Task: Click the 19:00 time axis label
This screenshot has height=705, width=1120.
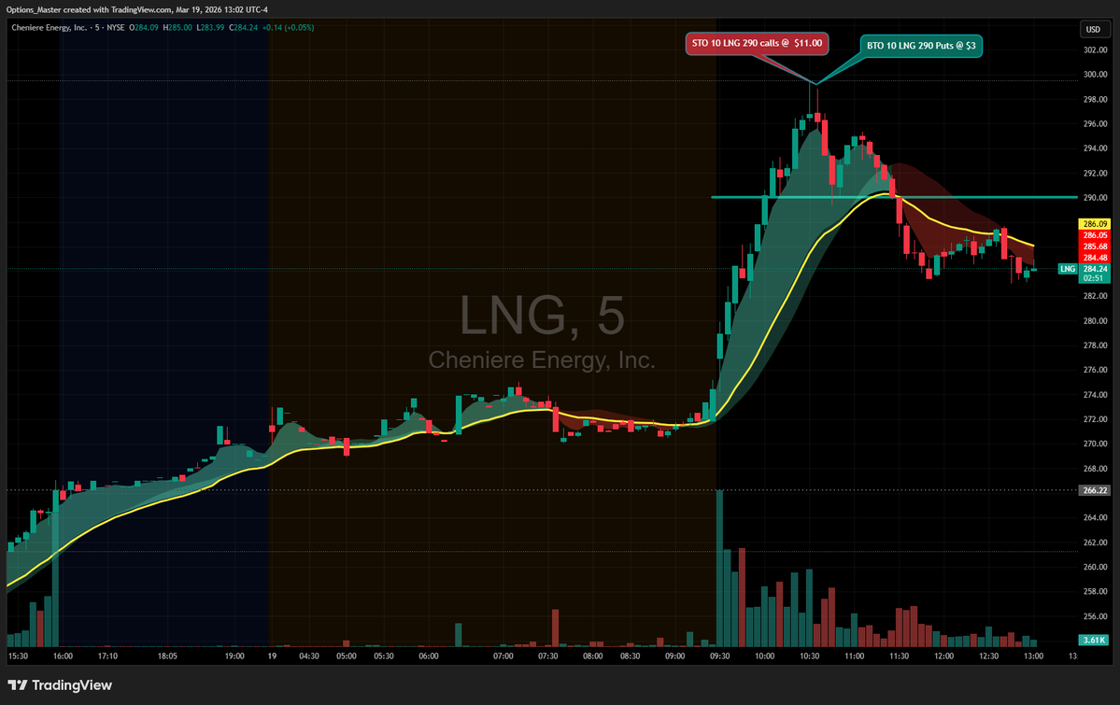Action: pyautogui.click(x=234, y=656)
